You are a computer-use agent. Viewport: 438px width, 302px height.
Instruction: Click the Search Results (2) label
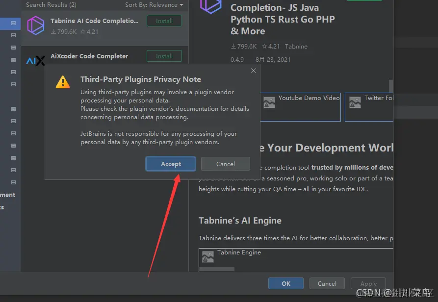click(51, 5)
